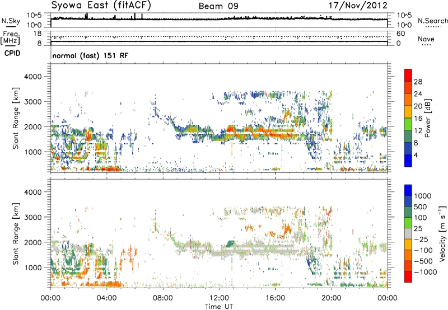Click the date '17/Nov/2012'
The height and width of the screenshot is (310, 448).
(x=358, y=6)
